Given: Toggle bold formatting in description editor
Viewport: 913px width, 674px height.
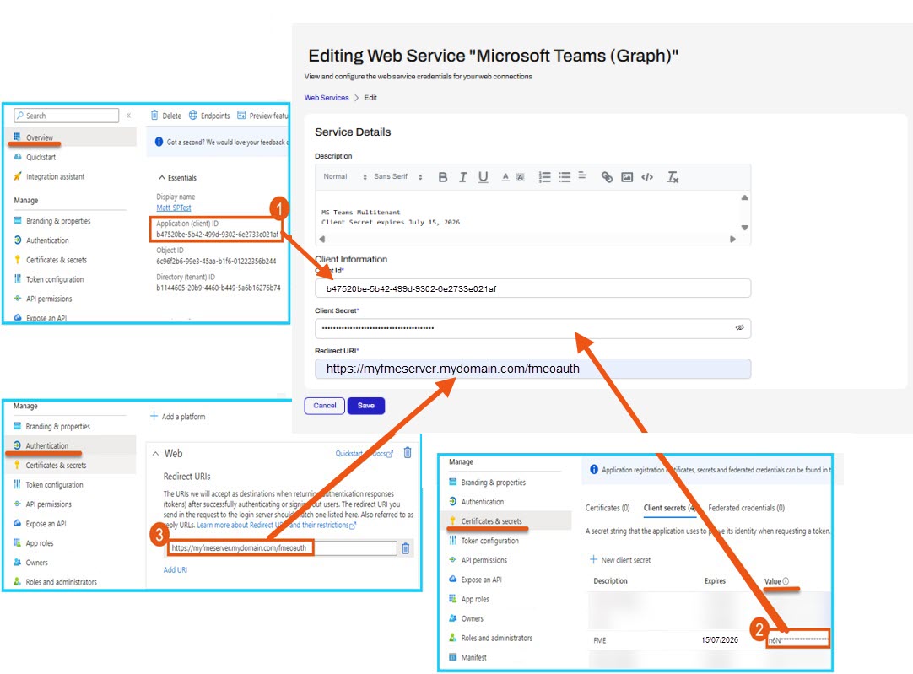Looking at the screenshot, I should [442, 177].
